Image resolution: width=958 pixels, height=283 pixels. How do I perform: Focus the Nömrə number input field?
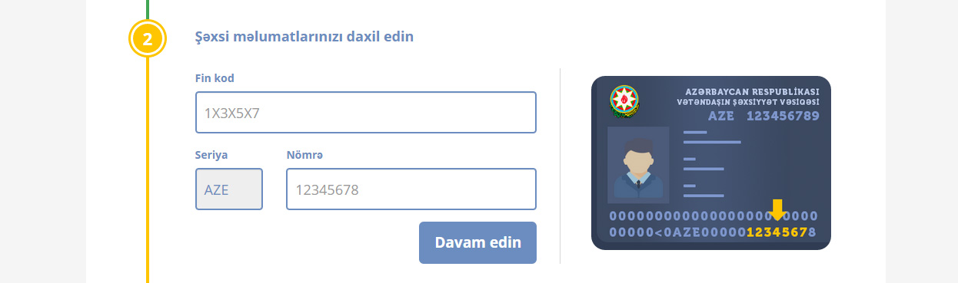[411, 189]
